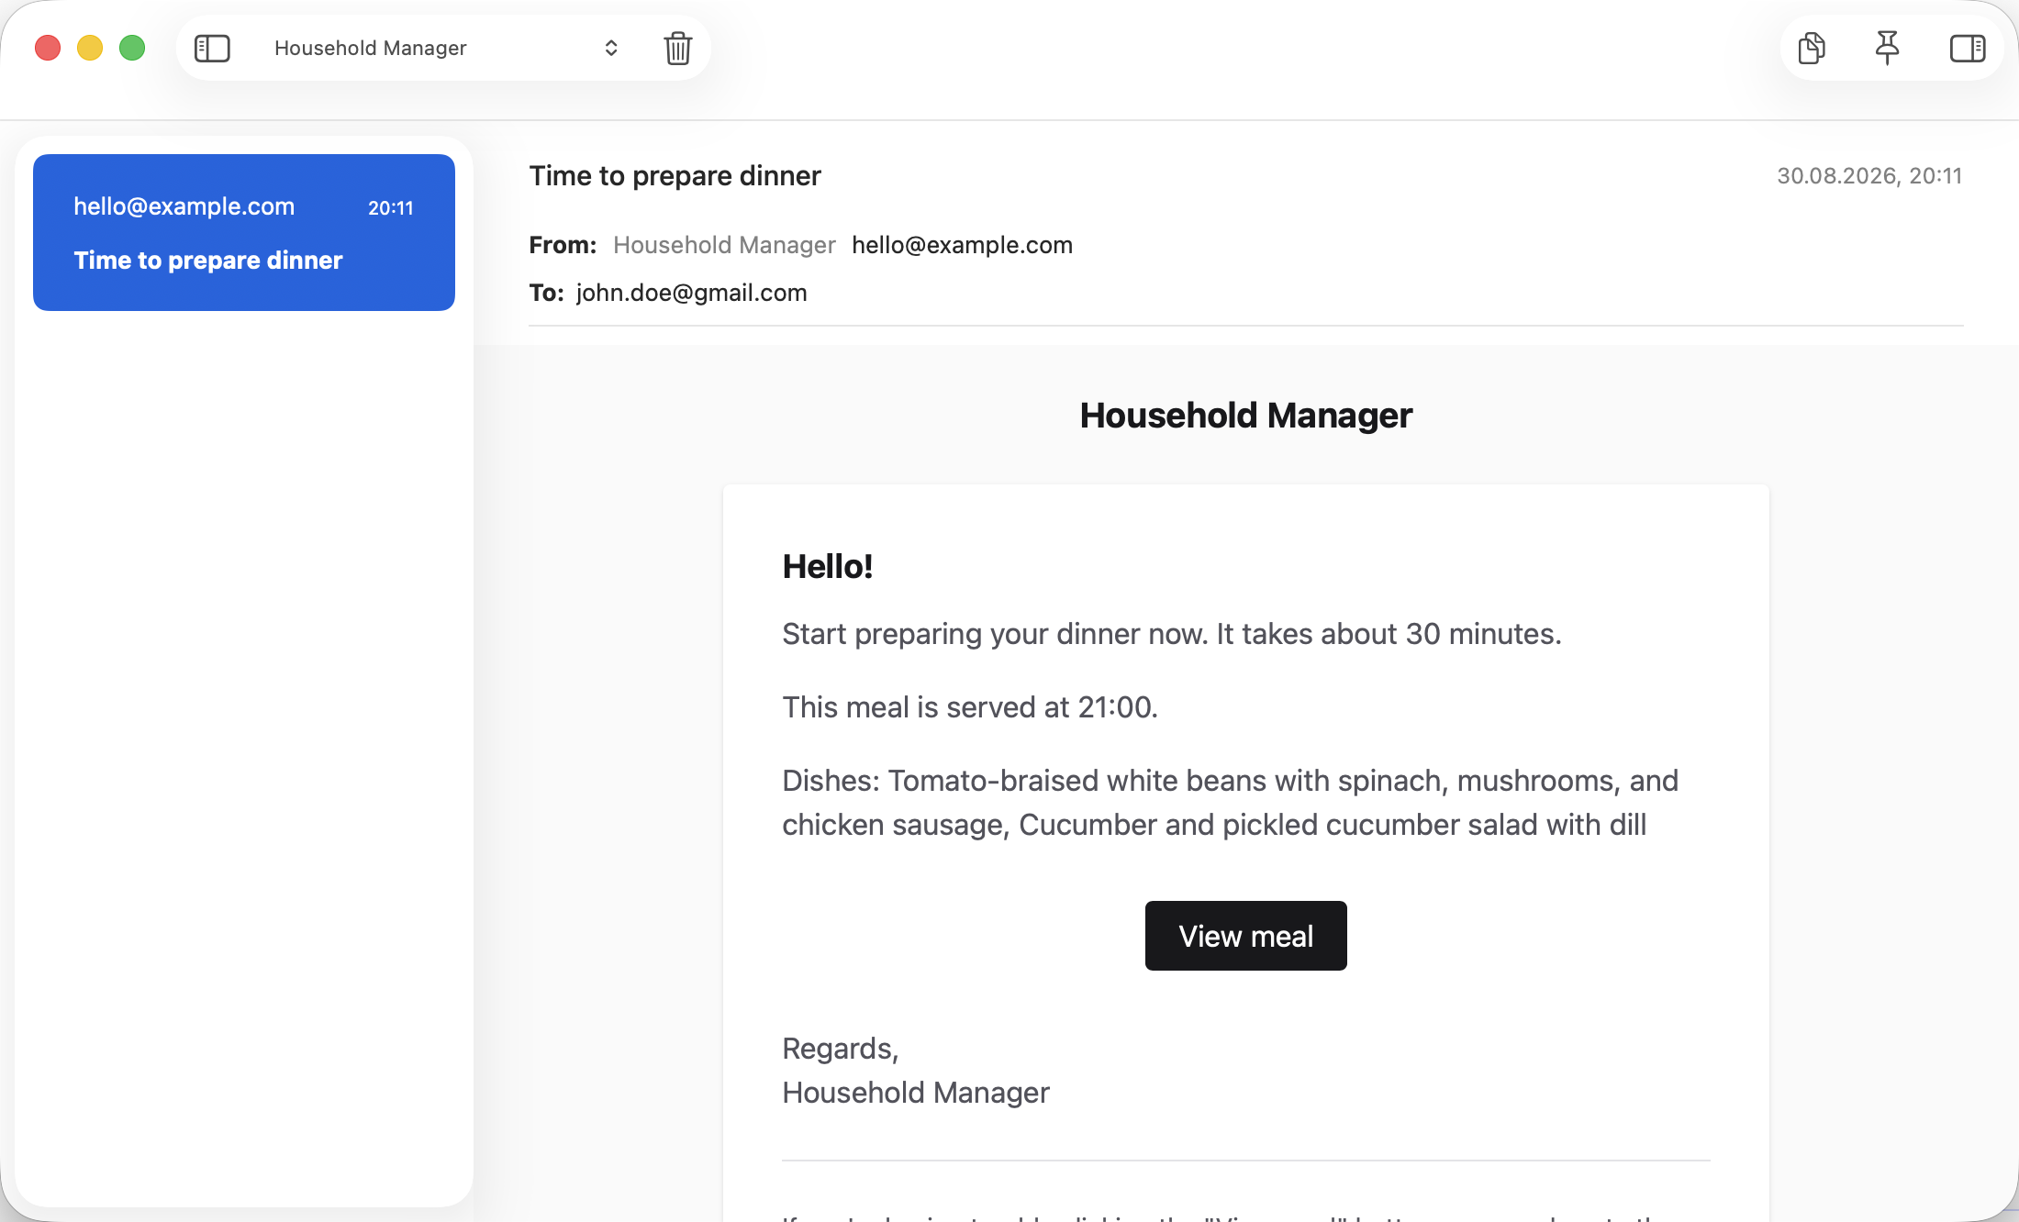Click 'Household Manager' sender name after From
This screenshot has width=2019, height=1222.
click(724, 245)
